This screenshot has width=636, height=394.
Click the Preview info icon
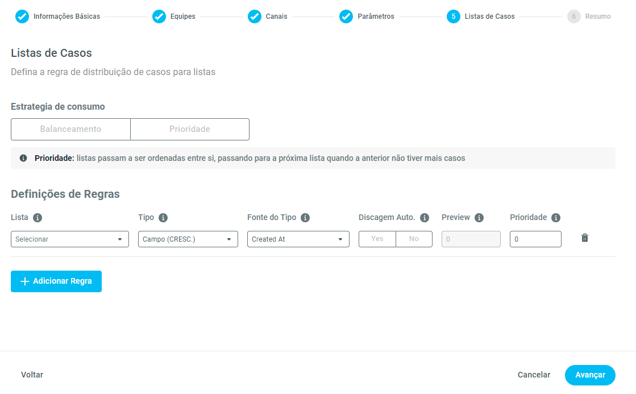(x=479, y=218)
